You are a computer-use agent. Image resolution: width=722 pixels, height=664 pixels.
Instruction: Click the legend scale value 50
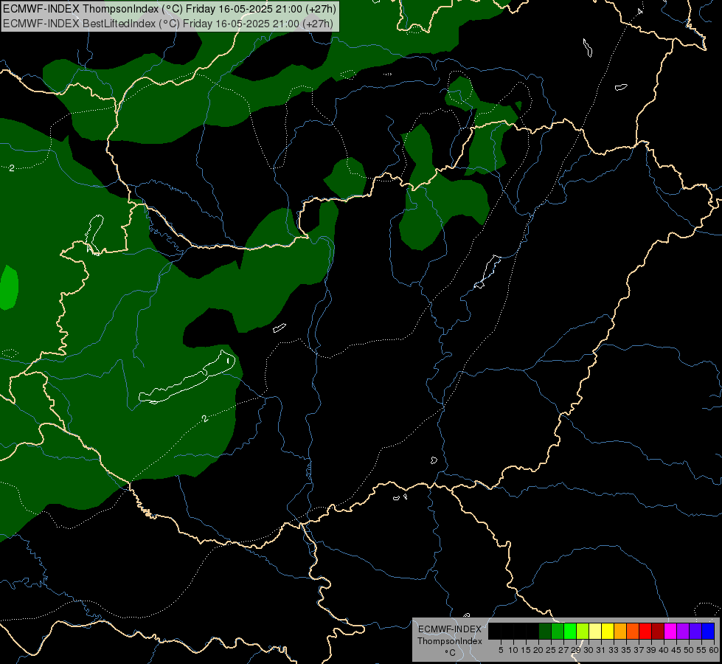[x=688, y=650]
